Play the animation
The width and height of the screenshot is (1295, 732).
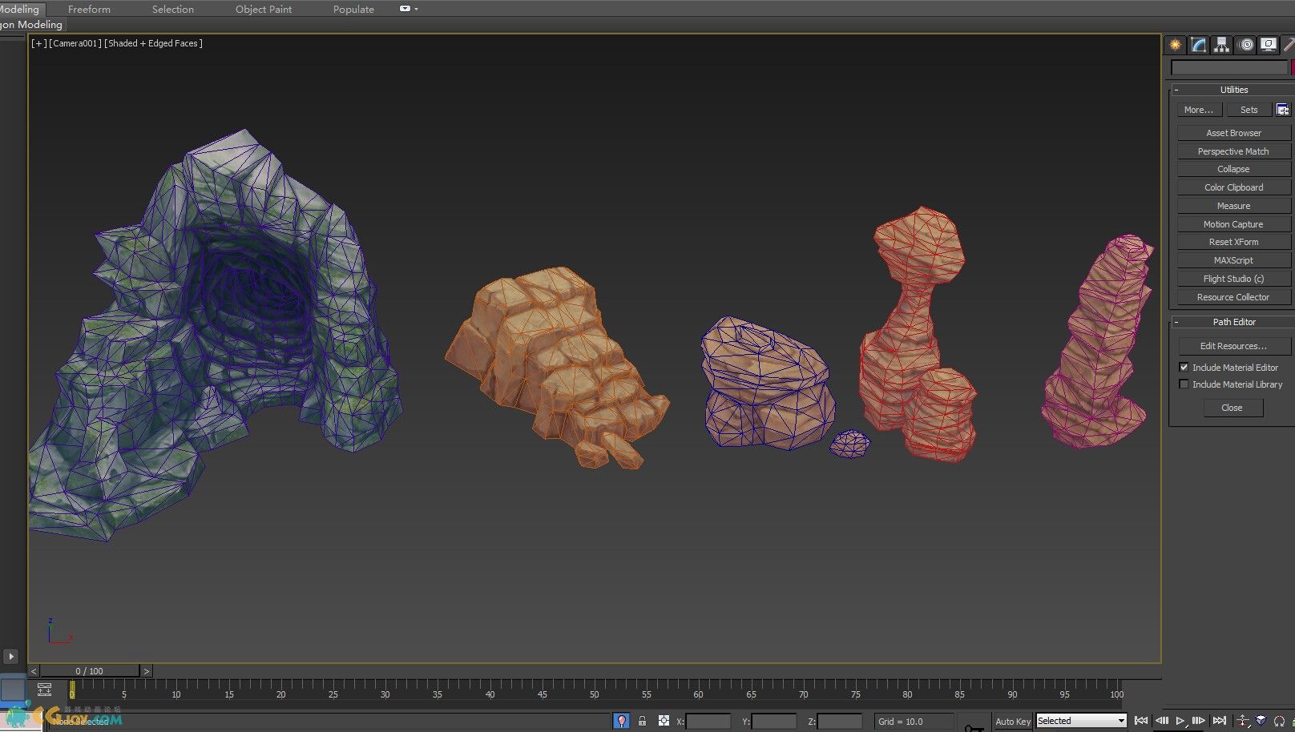pos(1180,721)
